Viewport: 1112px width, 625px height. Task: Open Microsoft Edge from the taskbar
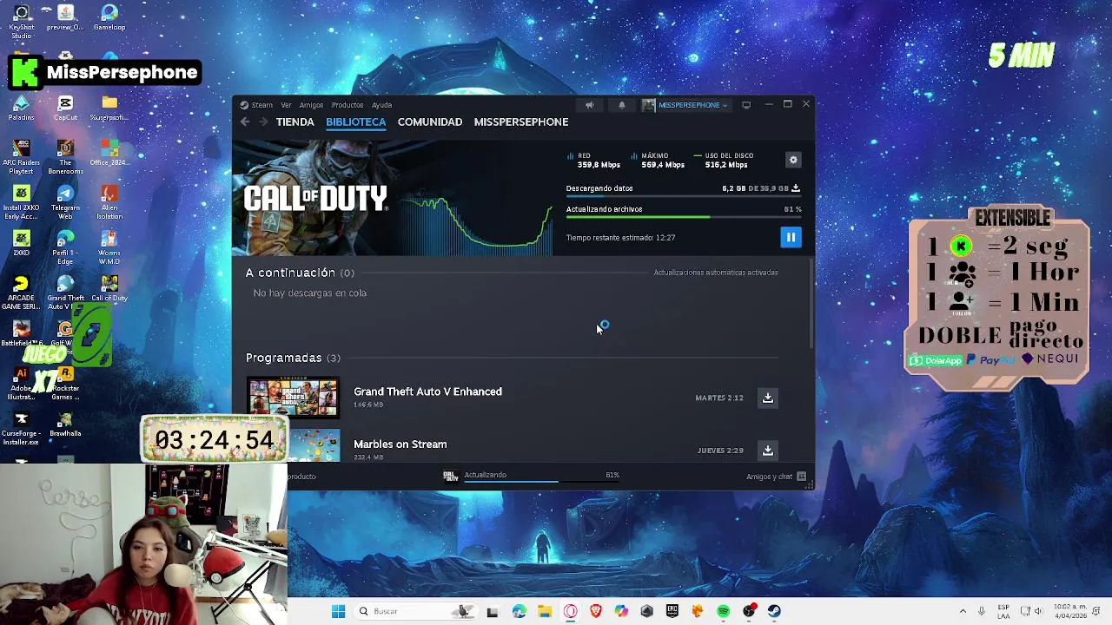click(519, 611)
